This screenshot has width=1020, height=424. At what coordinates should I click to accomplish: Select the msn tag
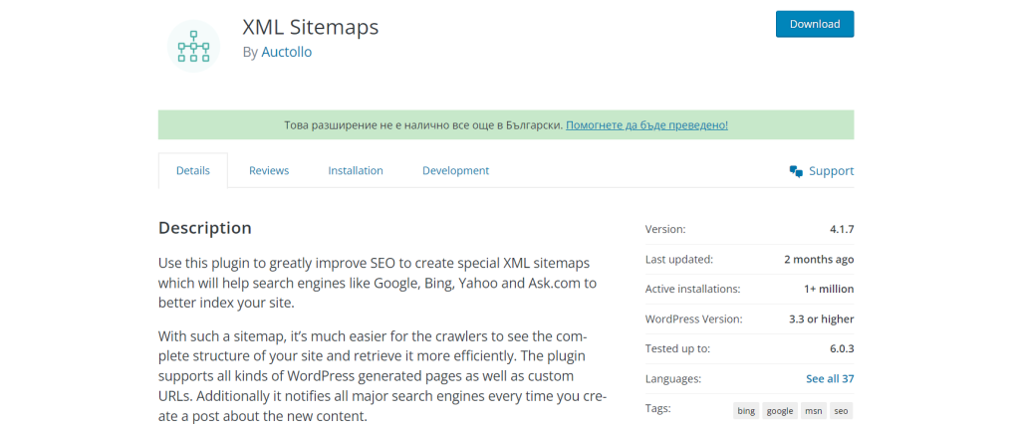[x=814, y=410]
